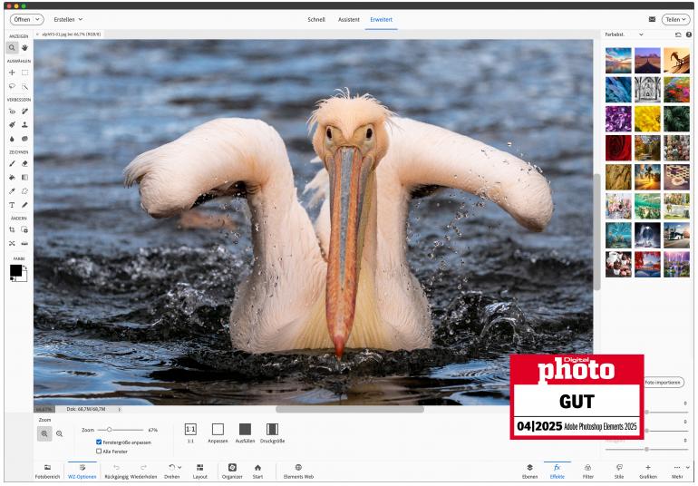Open the Teilen dropdown

tap(675, 20)
